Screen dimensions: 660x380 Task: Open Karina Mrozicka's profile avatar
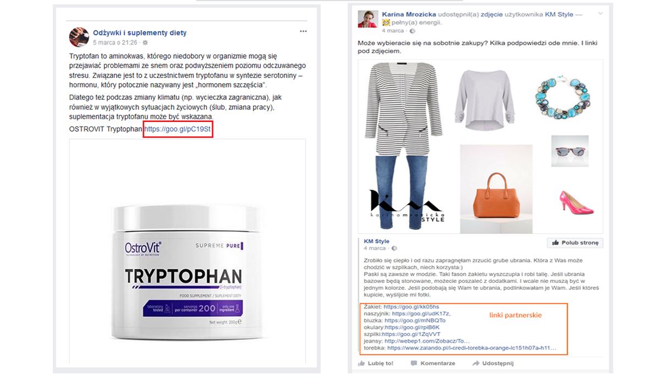coord(367,19)
